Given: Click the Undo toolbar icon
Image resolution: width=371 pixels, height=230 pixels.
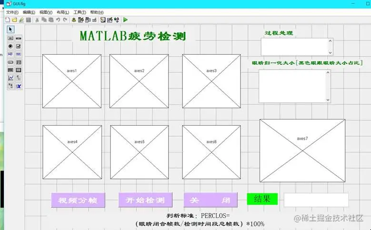Looking at the screenshot, I should (58, 20).
